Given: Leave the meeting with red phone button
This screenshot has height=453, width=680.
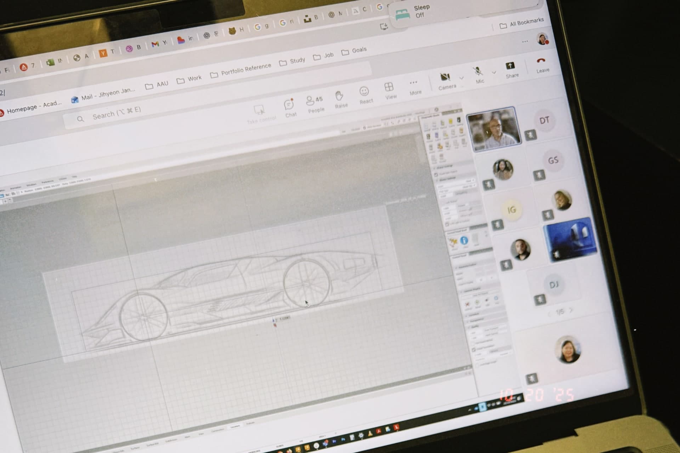Looking at the screenshot, I should click(542, 65).
